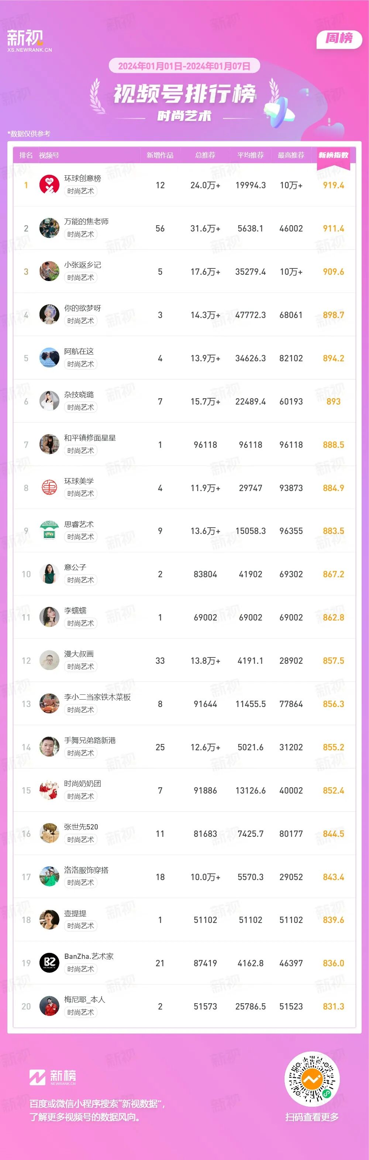Click the QR code at bottom right

(312, 1079)
